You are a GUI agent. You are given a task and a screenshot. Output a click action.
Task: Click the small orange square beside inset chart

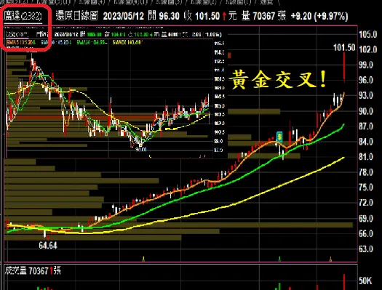229,55
